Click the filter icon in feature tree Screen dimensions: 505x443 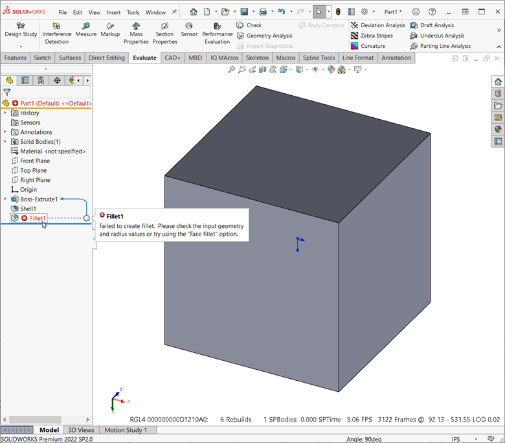point(6,93)
